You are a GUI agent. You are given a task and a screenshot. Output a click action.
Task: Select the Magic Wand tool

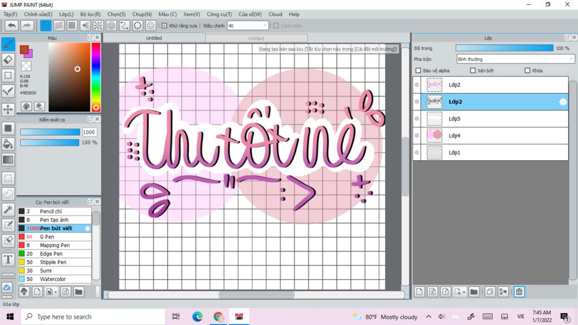pos(8,209)
